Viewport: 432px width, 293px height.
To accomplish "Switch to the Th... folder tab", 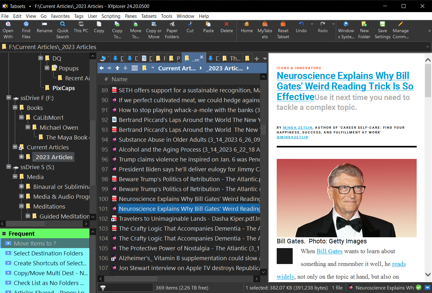I will [232, 58].
